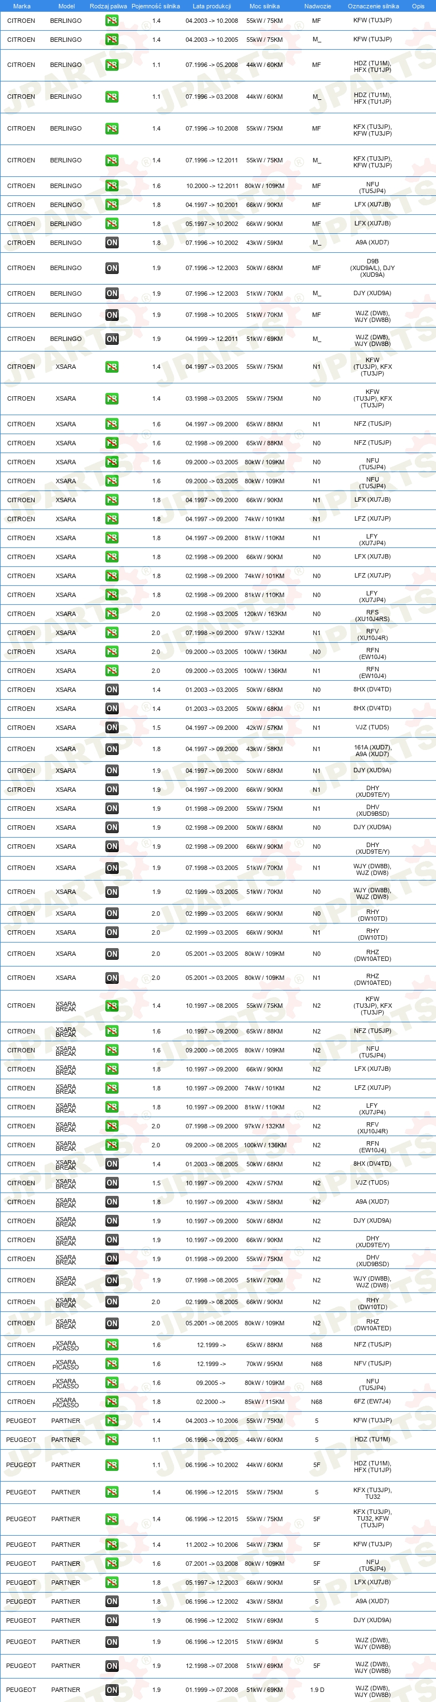Viewport: 436px width, 1702px height.
Task: Select the '161A (XUD7), A9A (XUD7)' engine cell
Action: 372,751
